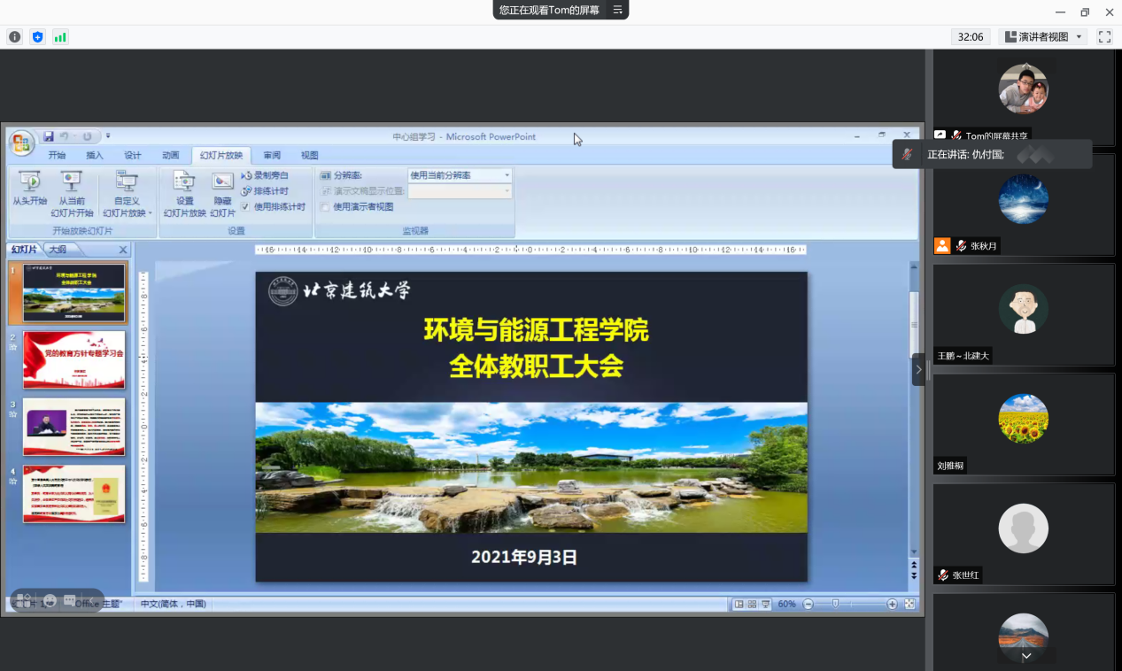Click the 从头开始 slideshow icon
This screenshot has height=671, width=1122.
[x=29, y=182]
